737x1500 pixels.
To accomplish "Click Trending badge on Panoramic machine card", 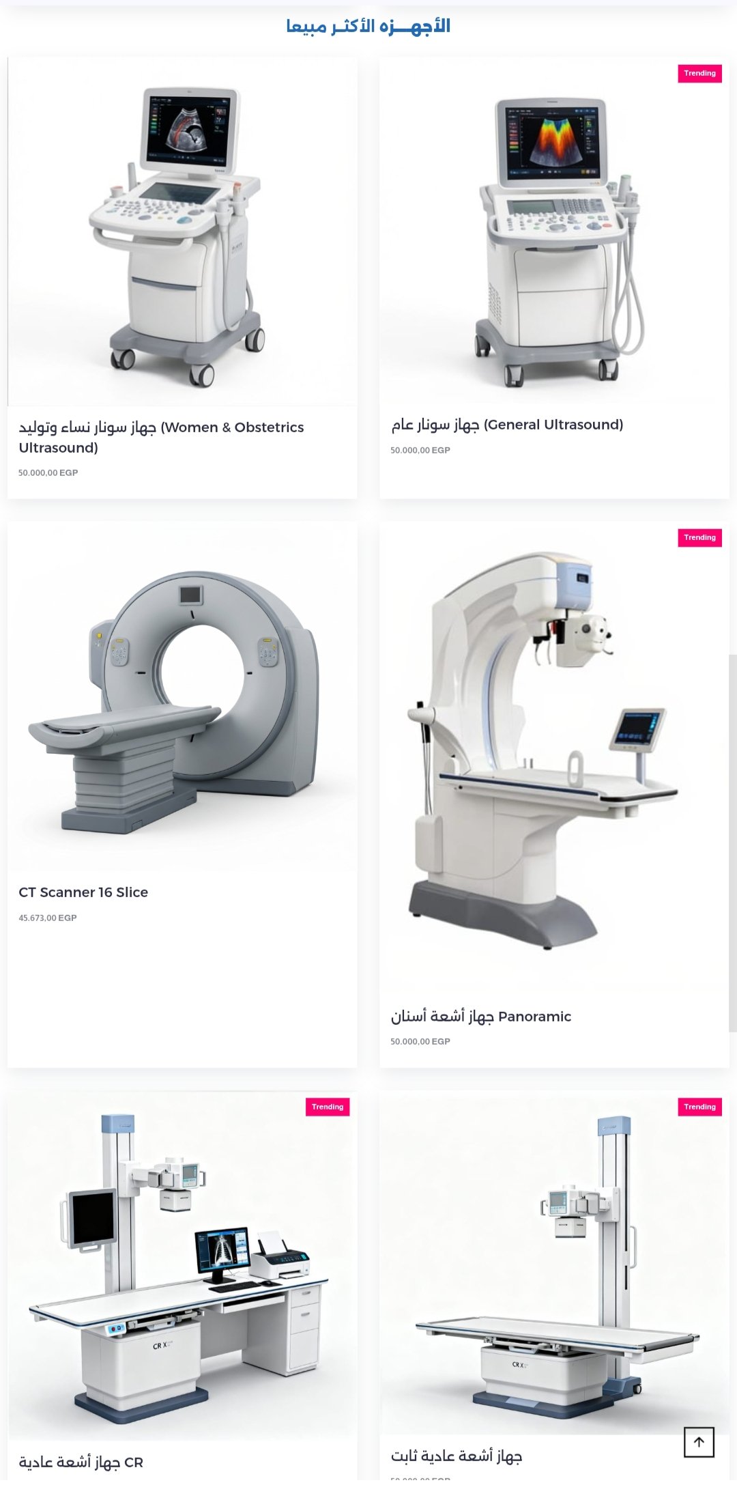I will [699, 538].
